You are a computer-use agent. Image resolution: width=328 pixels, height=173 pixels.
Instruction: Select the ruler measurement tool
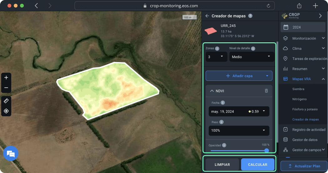tap(6, 101)
